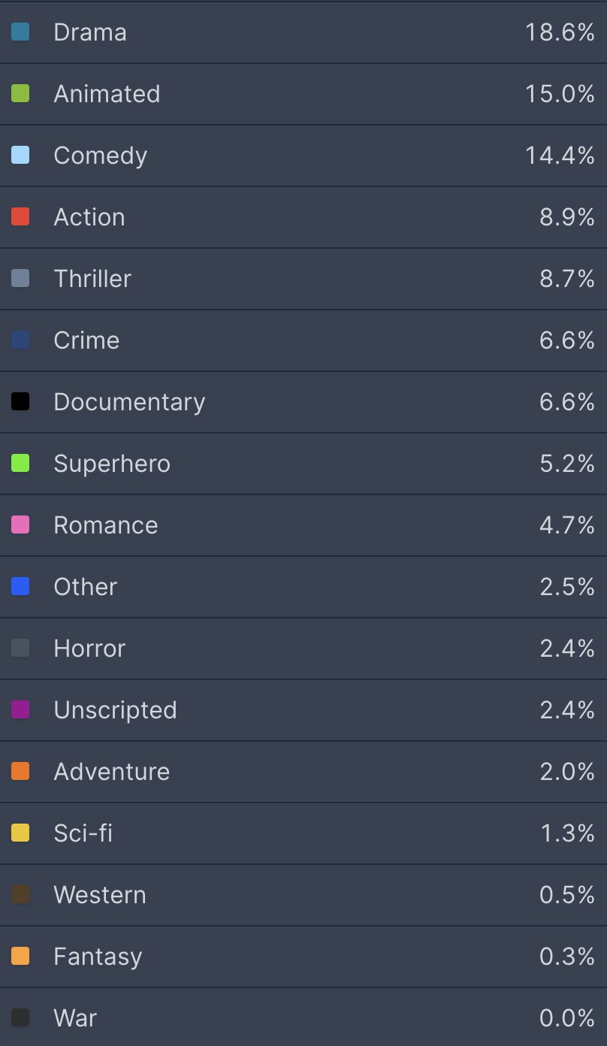Click the Adventure legend label
607x1046 pixels.
coord(112,772)
